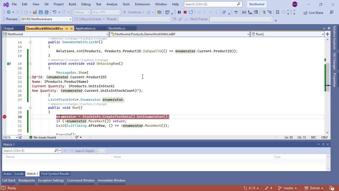Open the master branch selector

point(288,188)
